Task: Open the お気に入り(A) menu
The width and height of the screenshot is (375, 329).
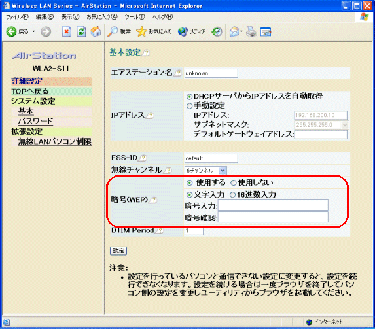Action: point(102,17)
